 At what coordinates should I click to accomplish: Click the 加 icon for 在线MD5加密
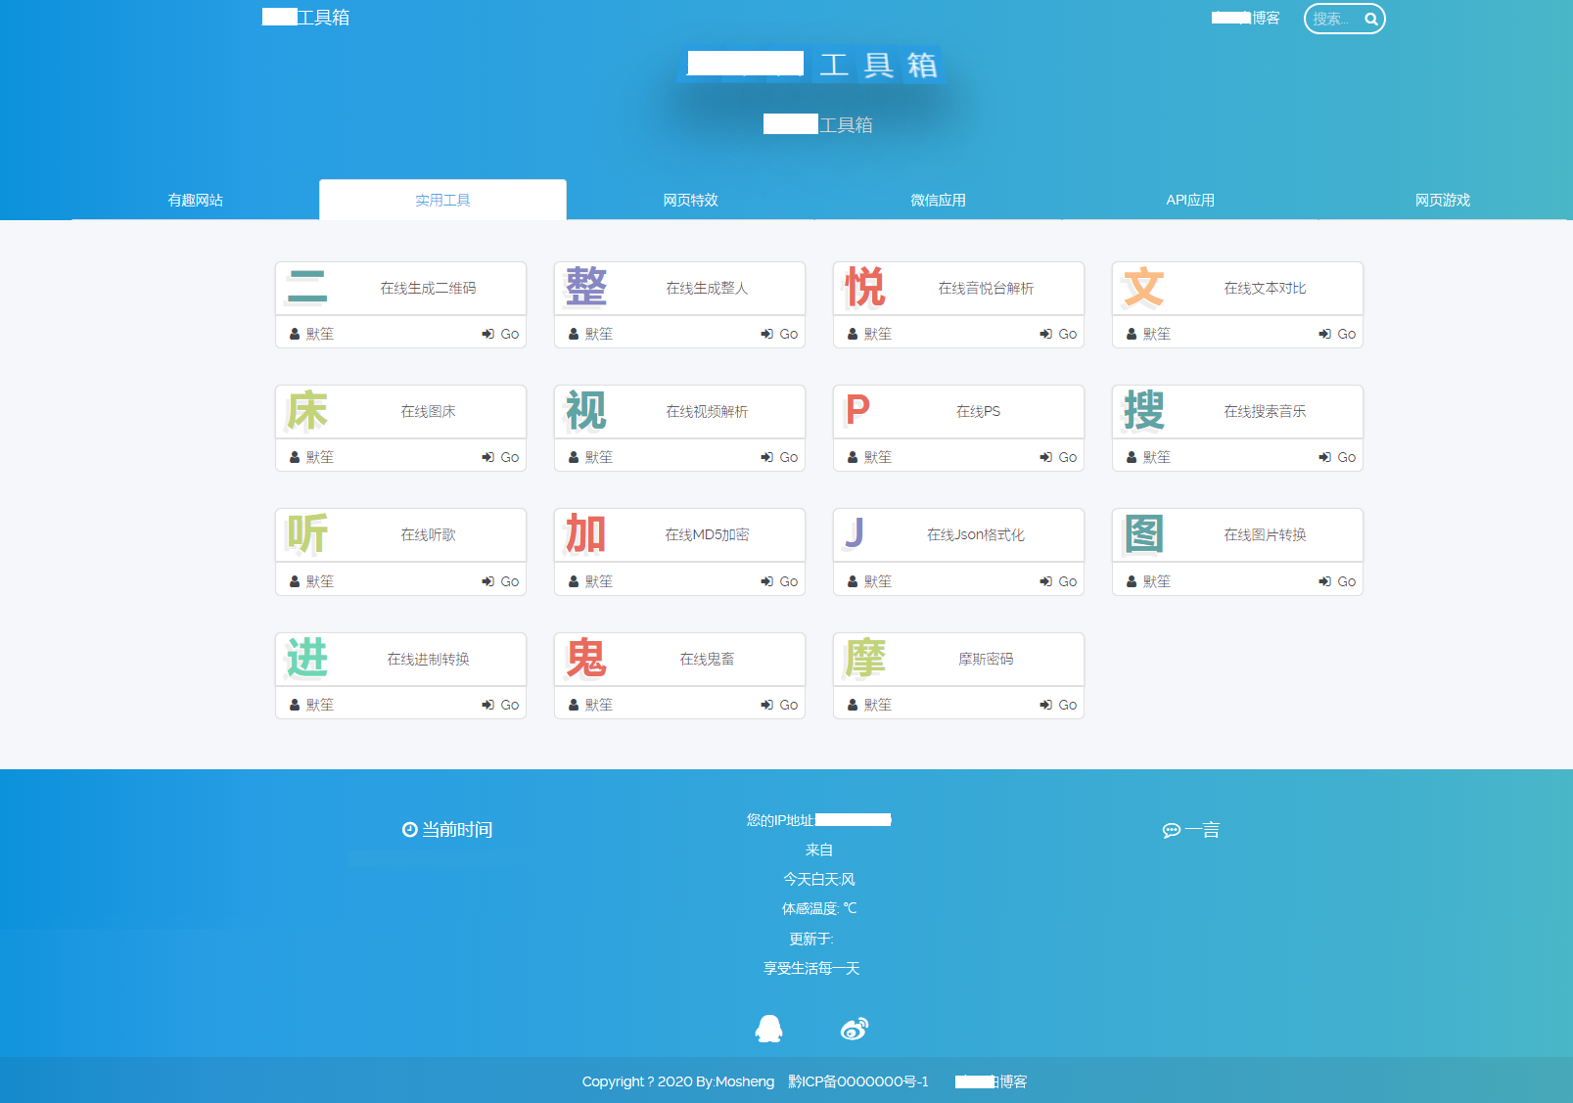(x=586, y=534)
